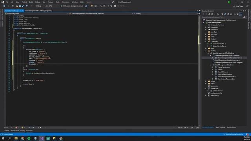Viewport: 251px width, 141px height.
Task: Open the Notifications tab
Action: point(231,127)
